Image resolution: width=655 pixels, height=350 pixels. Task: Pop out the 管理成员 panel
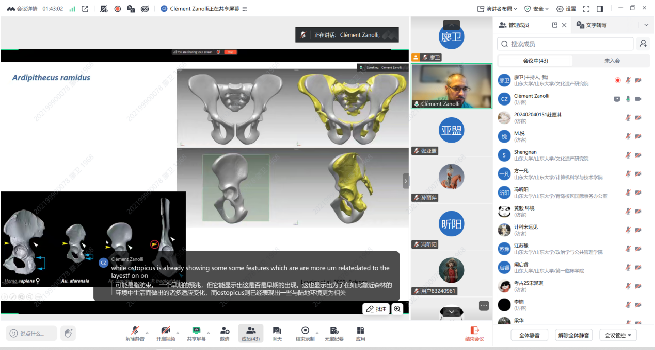[x=555, y=25]
